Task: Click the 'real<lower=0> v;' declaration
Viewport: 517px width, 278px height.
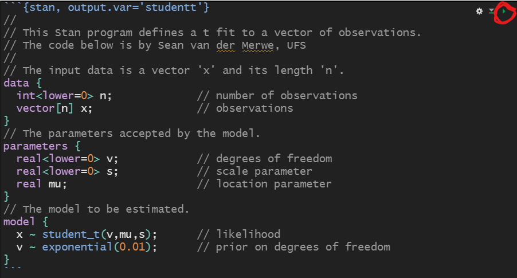Action: 67,159
